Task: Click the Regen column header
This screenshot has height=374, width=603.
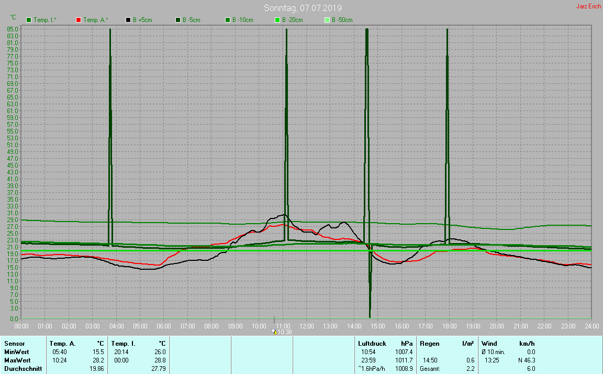Action: 429,344
